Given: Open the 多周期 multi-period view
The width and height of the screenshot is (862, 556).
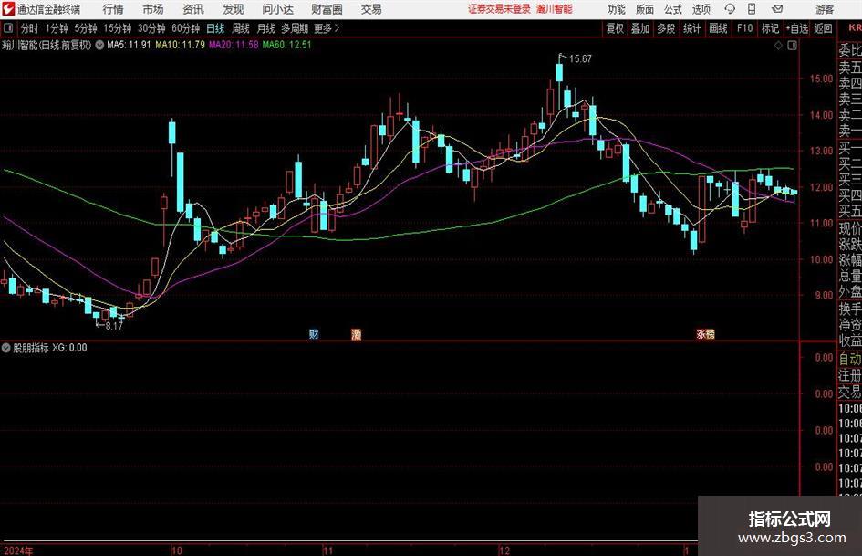Looking at the screenshot, I should tap(295, 28).
